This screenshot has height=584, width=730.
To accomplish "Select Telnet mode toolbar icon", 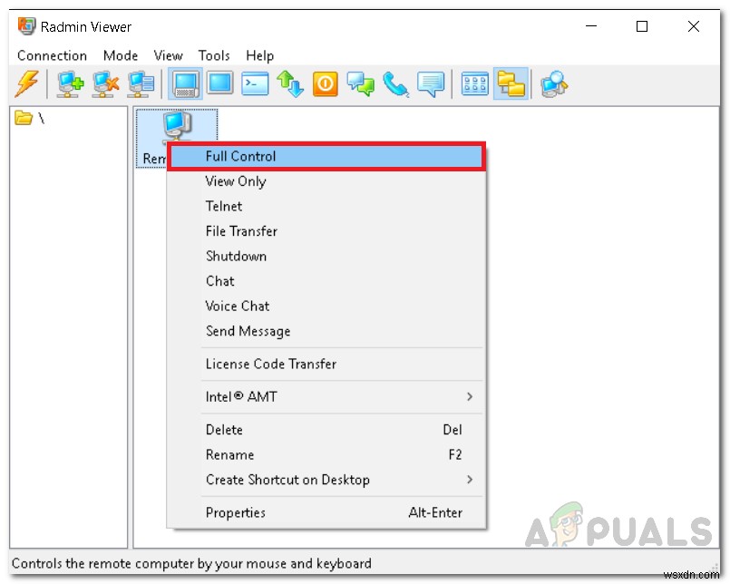I will (x=255, y=83).
